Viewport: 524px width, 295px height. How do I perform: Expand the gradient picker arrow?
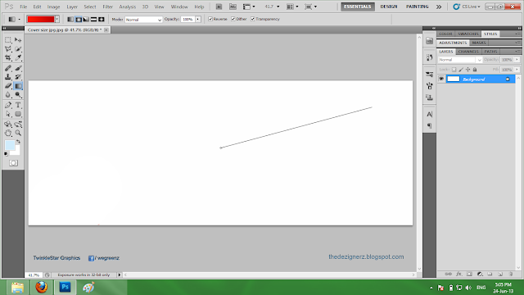57,19
